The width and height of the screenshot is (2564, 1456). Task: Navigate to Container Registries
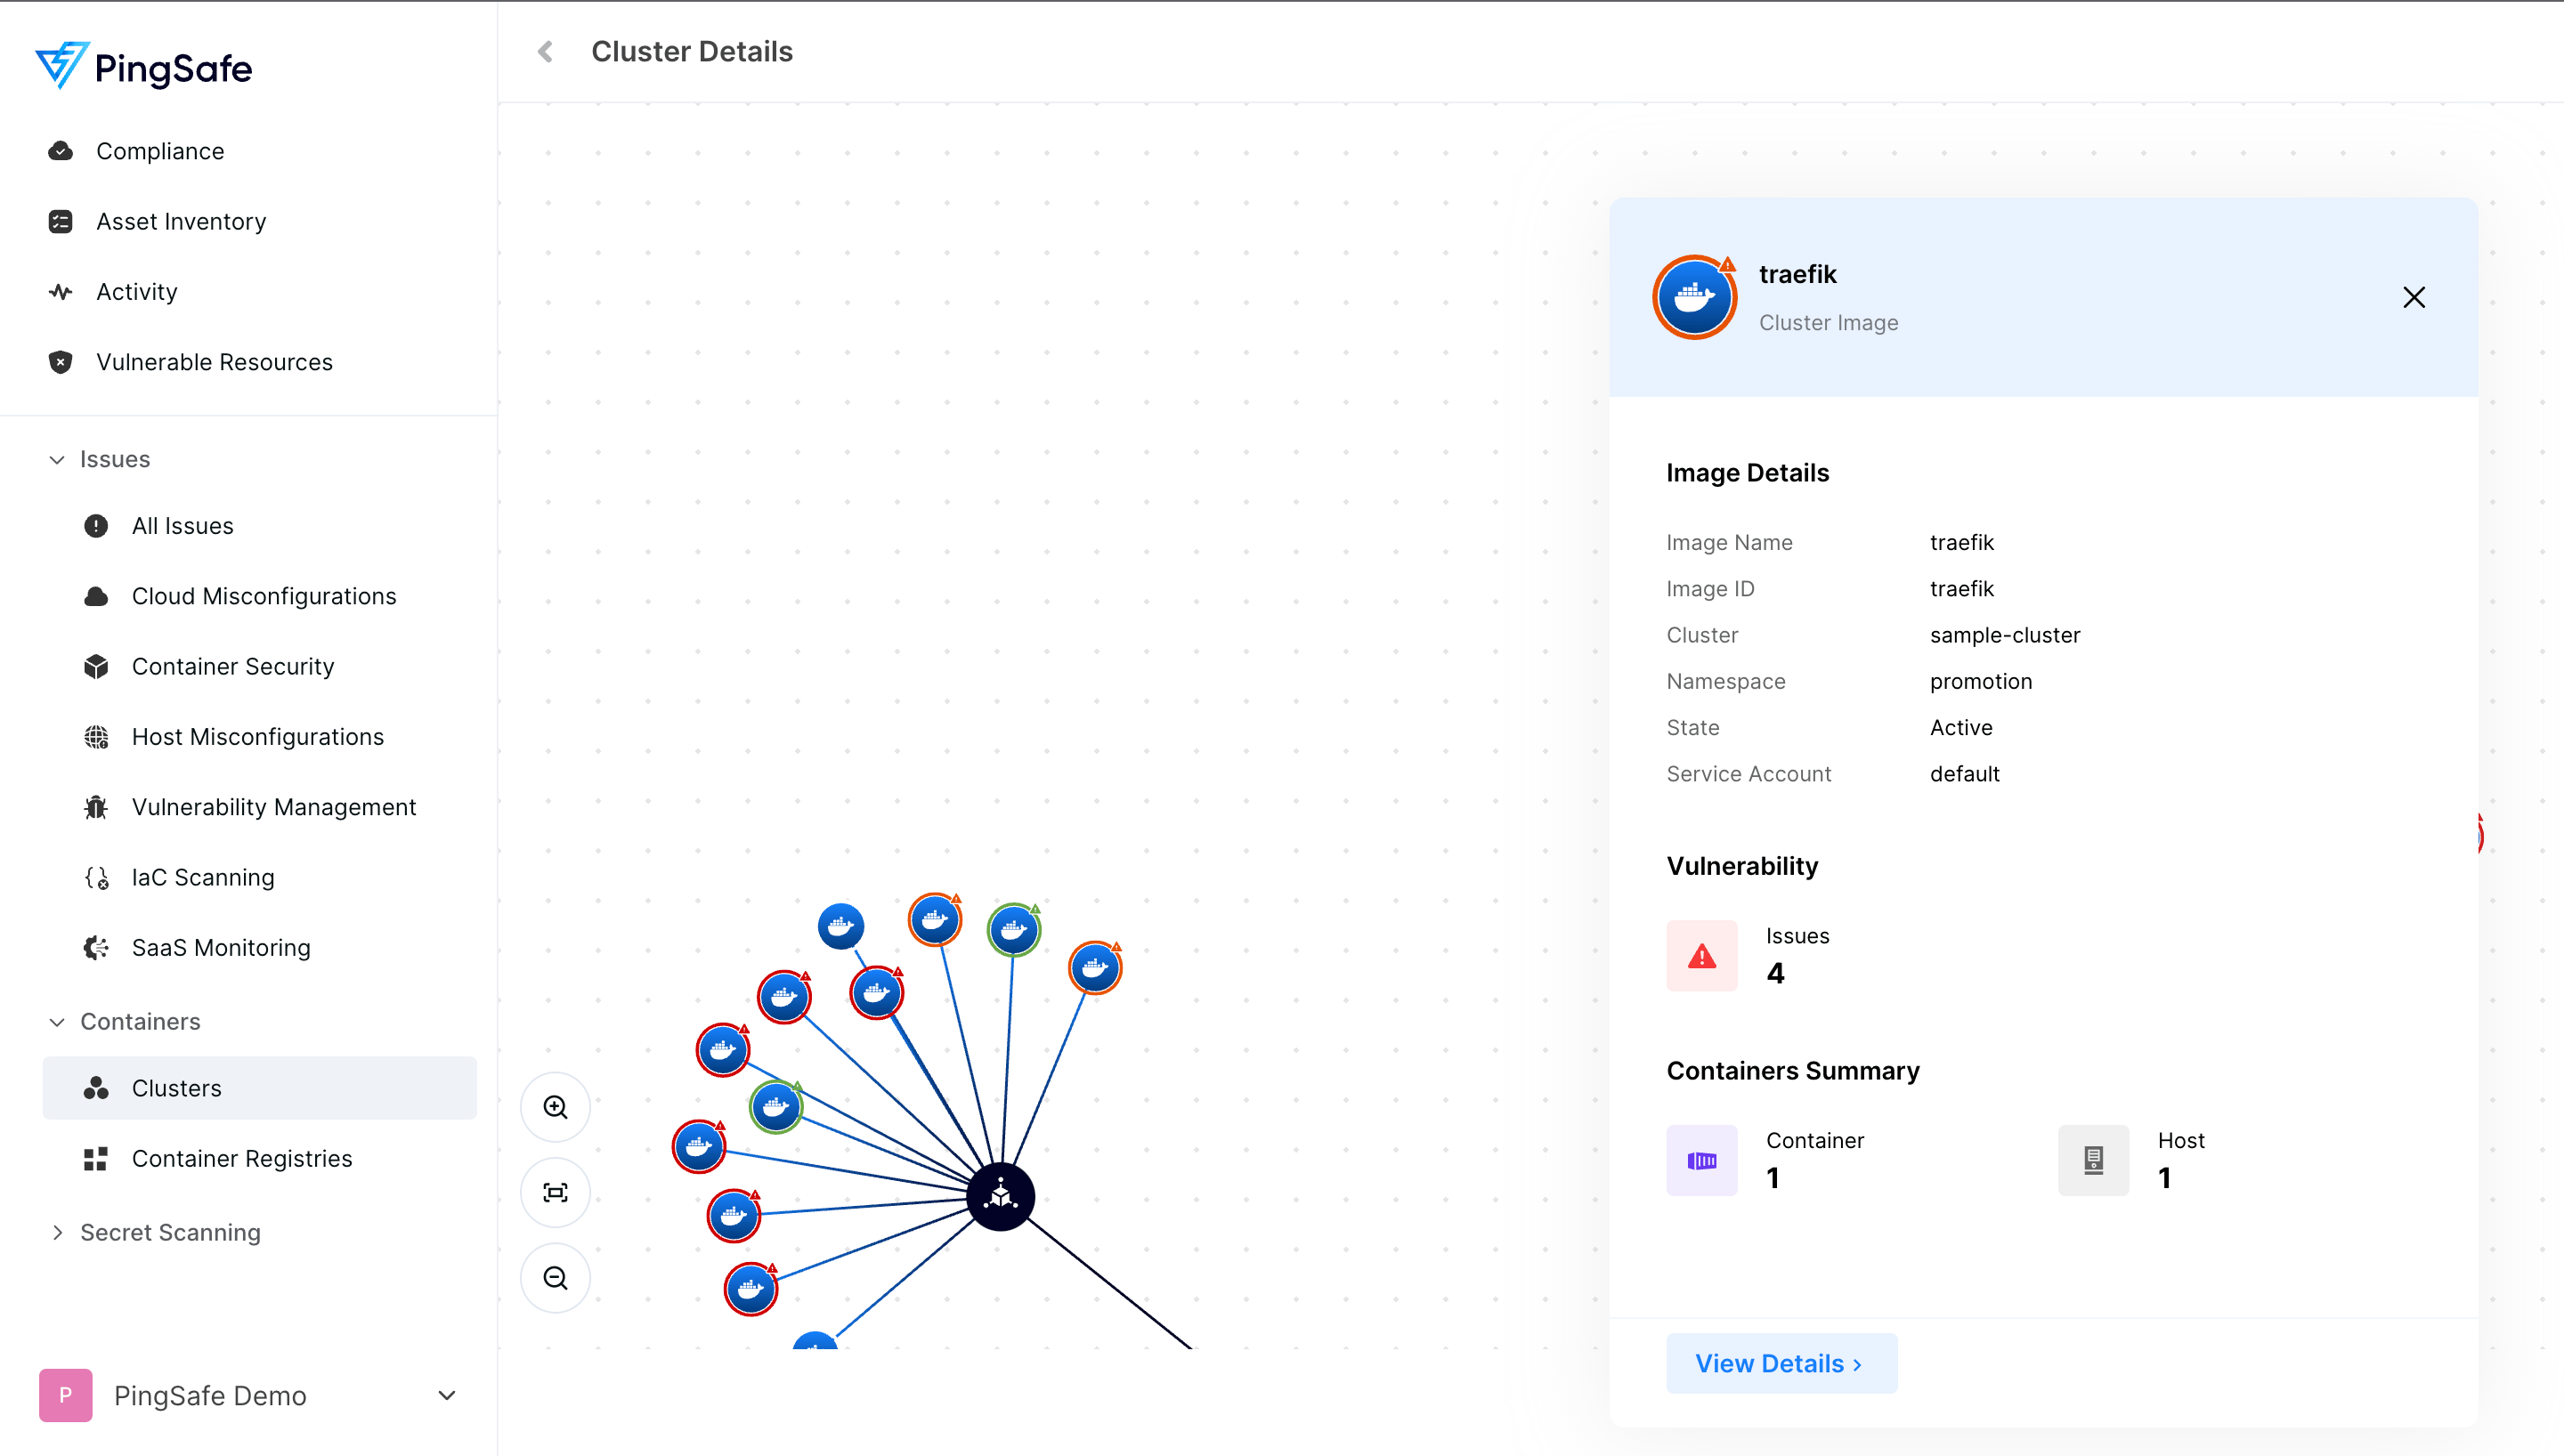241,1158
